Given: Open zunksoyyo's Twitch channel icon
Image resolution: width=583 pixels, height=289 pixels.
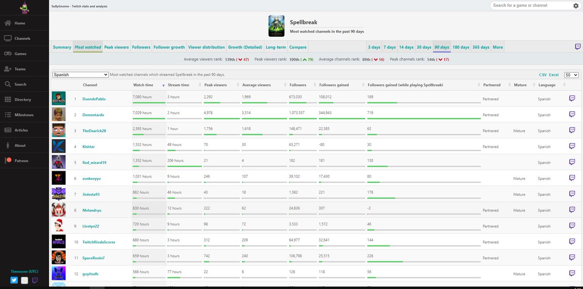Looking at the screenshot, I should 572,178.
